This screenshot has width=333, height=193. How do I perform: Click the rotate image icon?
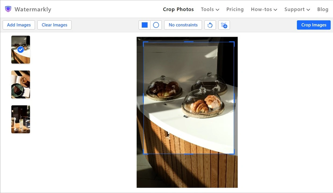(210, 25)
